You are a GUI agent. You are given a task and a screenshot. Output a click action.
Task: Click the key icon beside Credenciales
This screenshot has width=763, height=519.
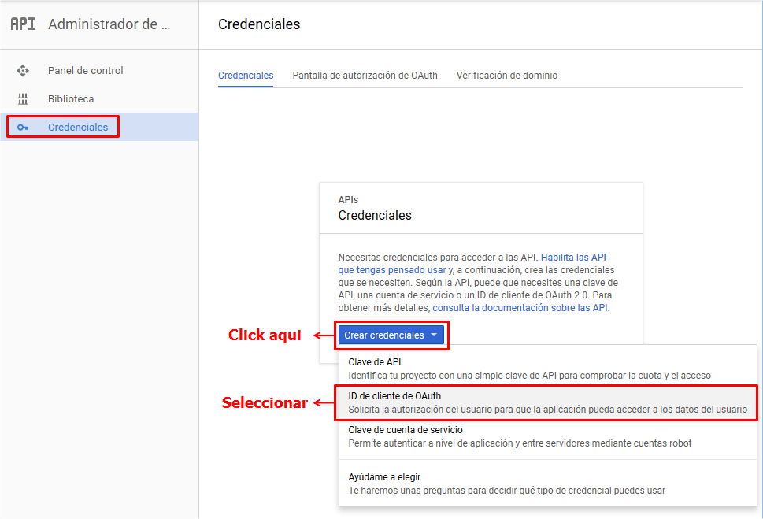coord(23,128)
